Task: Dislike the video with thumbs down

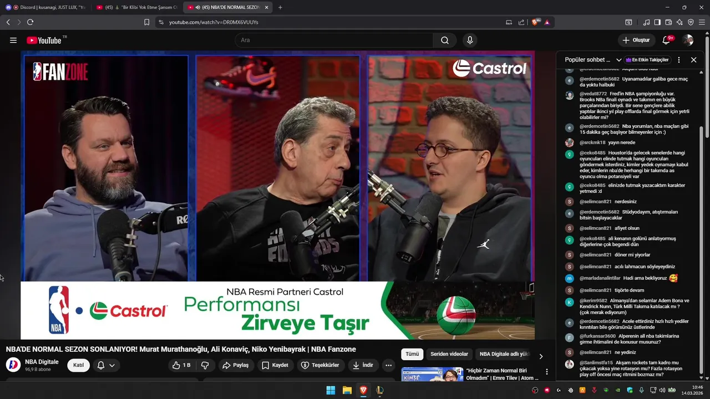Action: tap(205, 365)
